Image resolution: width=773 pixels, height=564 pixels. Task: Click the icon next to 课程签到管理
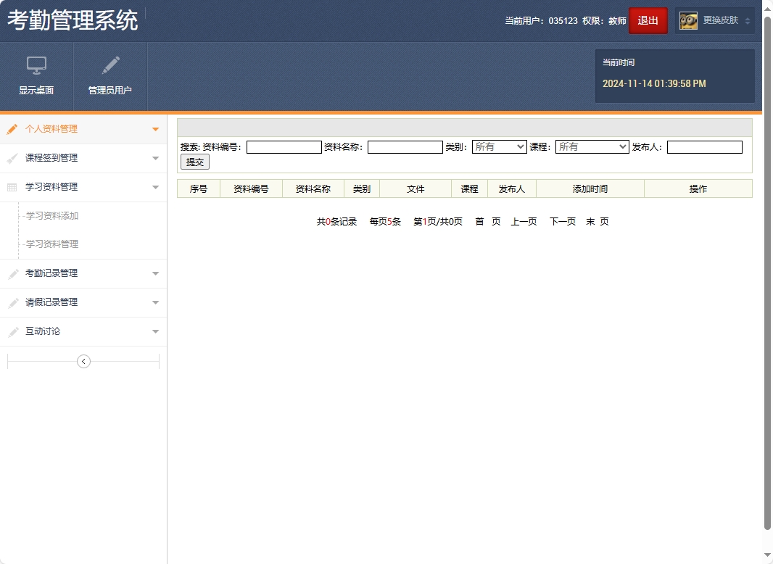[12, 158]
